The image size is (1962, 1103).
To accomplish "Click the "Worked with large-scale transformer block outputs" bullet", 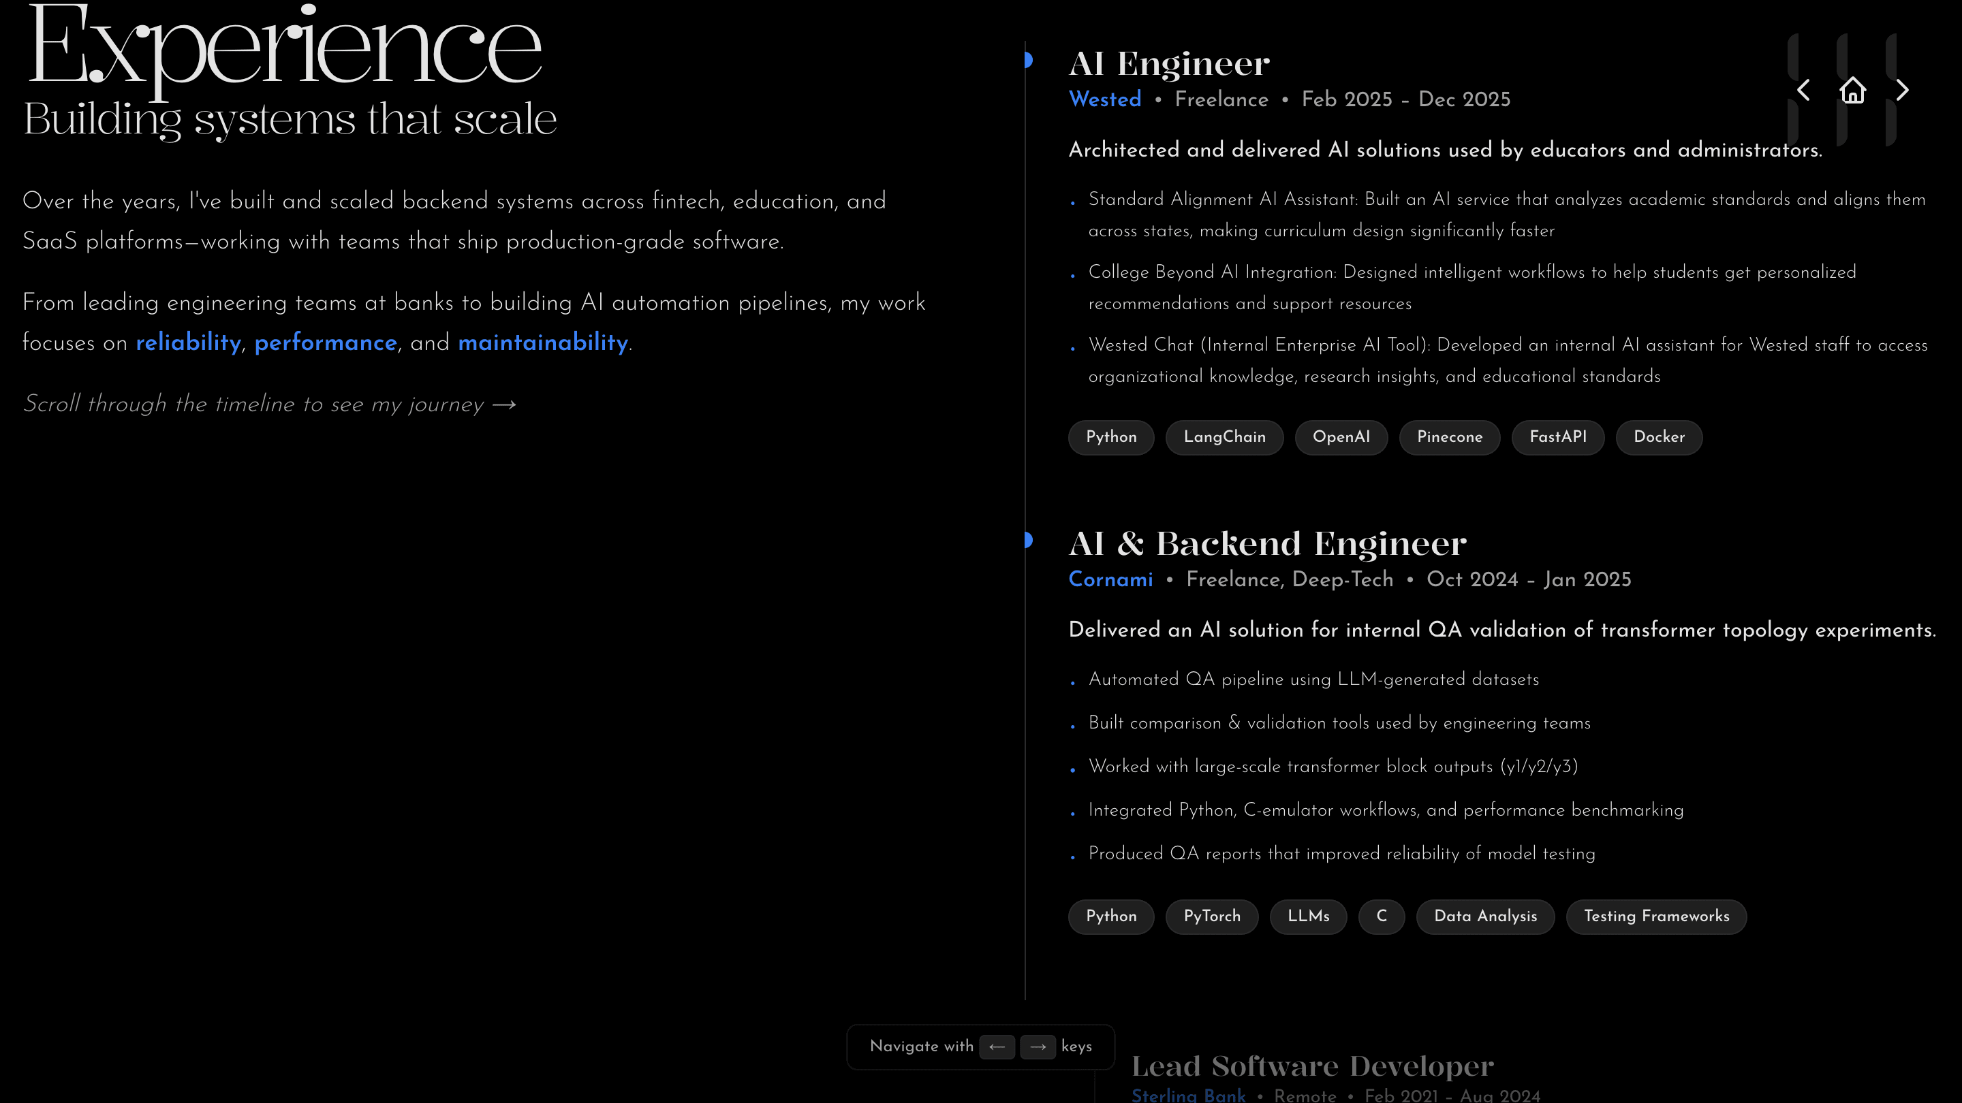I will 1333,767.
